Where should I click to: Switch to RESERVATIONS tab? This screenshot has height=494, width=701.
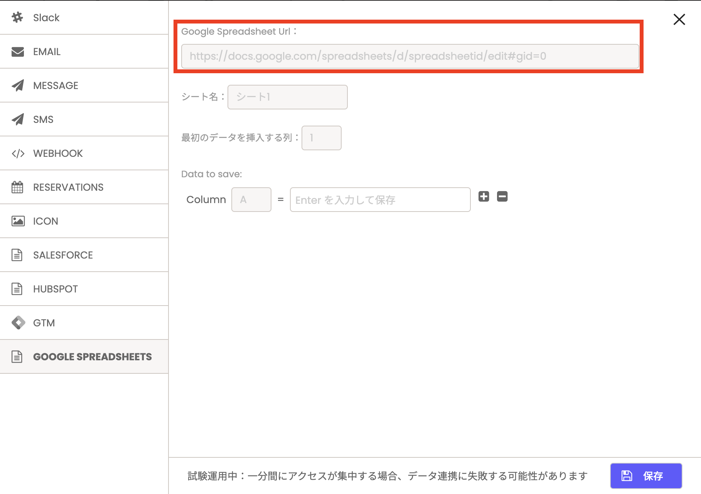(84, 187)
